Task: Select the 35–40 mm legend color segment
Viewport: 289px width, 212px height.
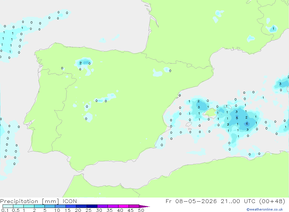Action: (x=113, y=206)
